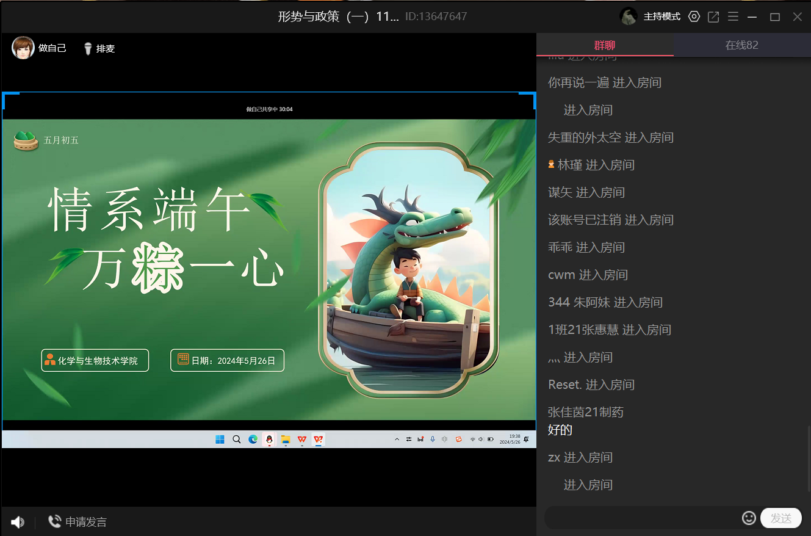This screenshot has height=536, width=811.
Task: Expand hidden tray icons chevron in shared taskbar
Action: tap(397, 440)
